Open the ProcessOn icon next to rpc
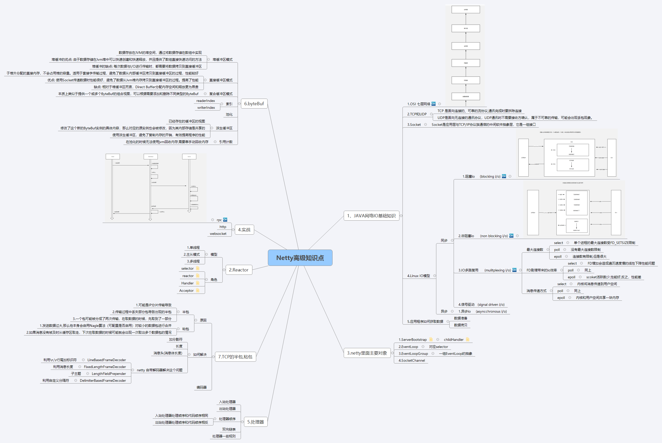Viewport: 662px width, 443px height. point(225,220)
